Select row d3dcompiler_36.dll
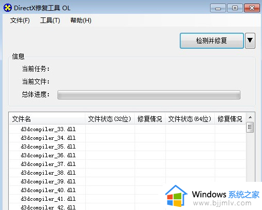 [x=127, y=155]
